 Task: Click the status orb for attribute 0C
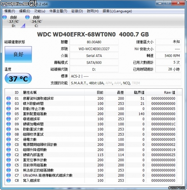point(8,139)
